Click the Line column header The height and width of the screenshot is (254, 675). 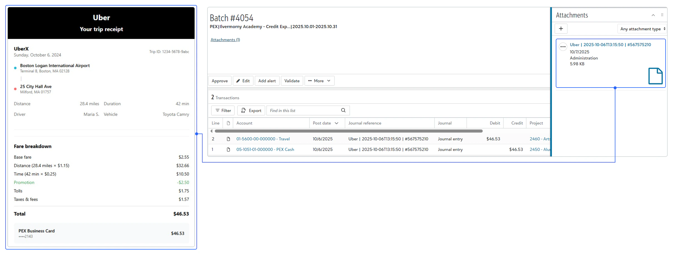pyautogui.click(x=215, y=123)
